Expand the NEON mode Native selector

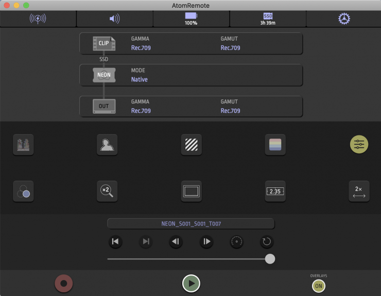click(191, 75)
